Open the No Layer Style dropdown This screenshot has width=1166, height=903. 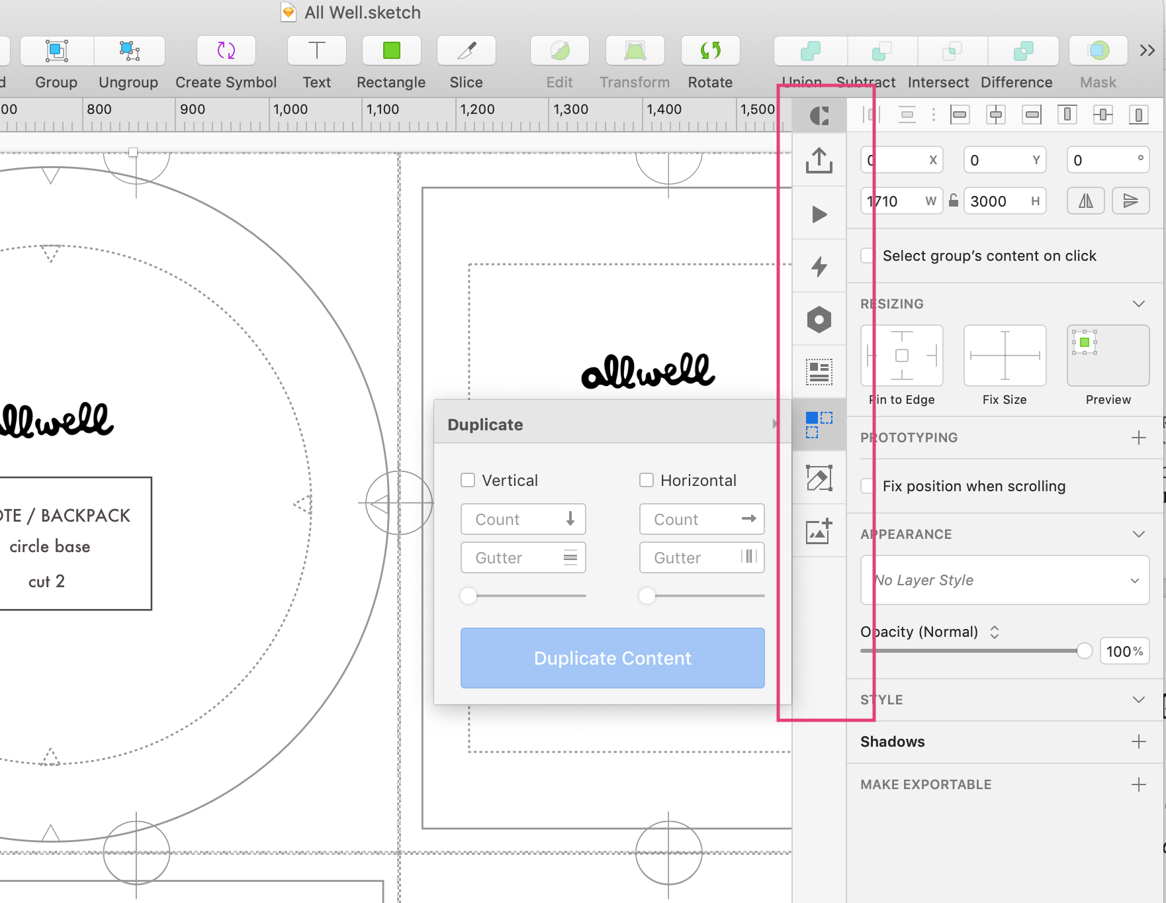[1005, 580]
